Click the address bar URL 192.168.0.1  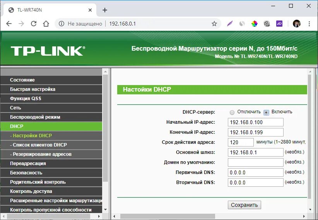click(x=123, y=24)
